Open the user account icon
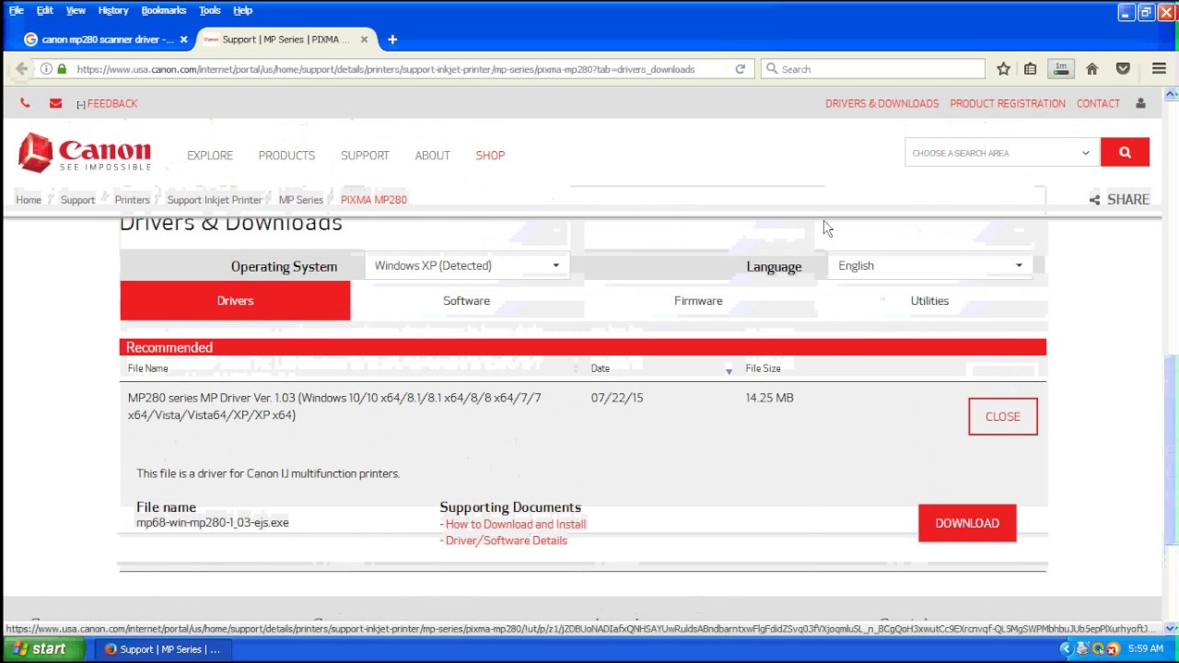 [x=1140, y=103]
